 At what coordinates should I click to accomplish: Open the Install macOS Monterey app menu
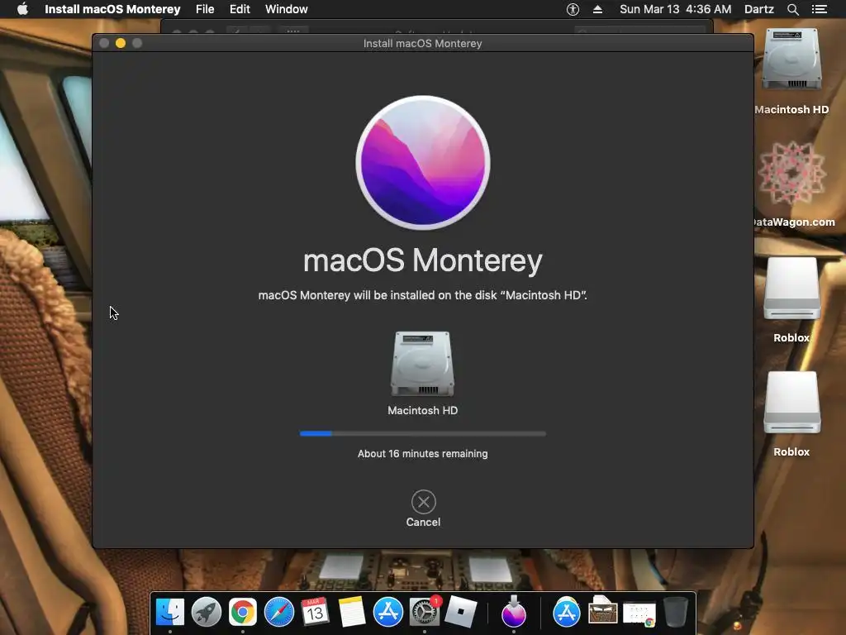112,9
